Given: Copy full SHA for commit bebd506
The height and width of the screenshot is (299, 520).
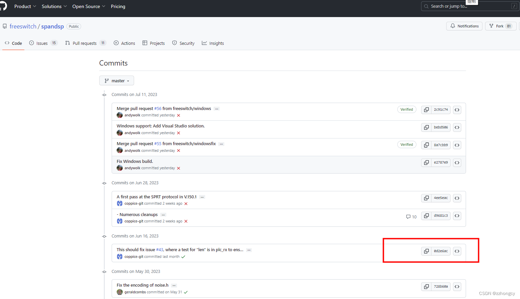Looking at the screenshot, I should (x=426, y=127).
